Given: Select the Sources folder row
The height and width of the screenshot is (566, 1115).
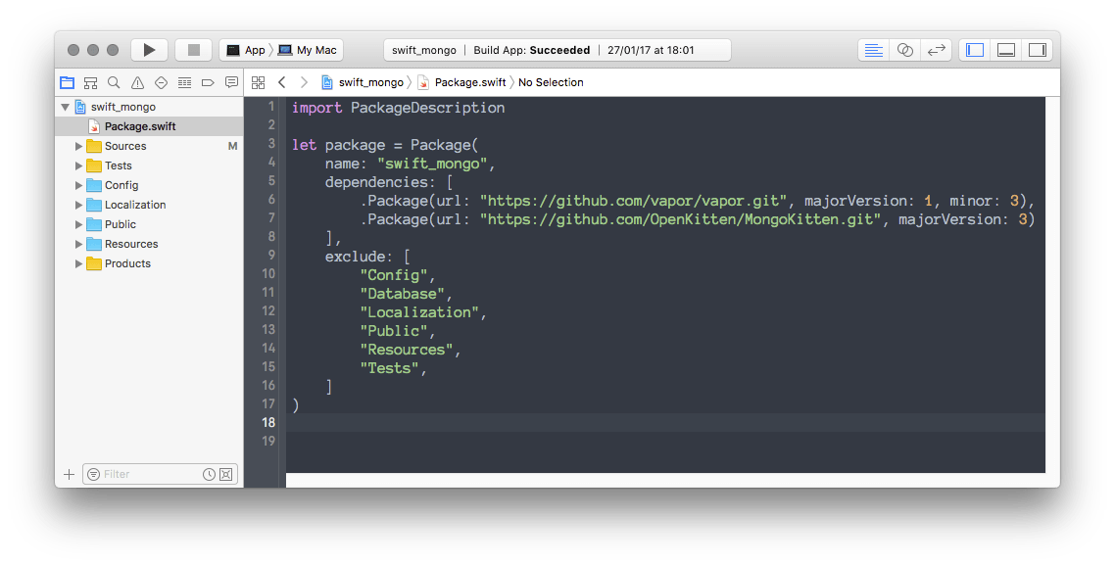Looking at the screenshot, I should click(149, 146).
